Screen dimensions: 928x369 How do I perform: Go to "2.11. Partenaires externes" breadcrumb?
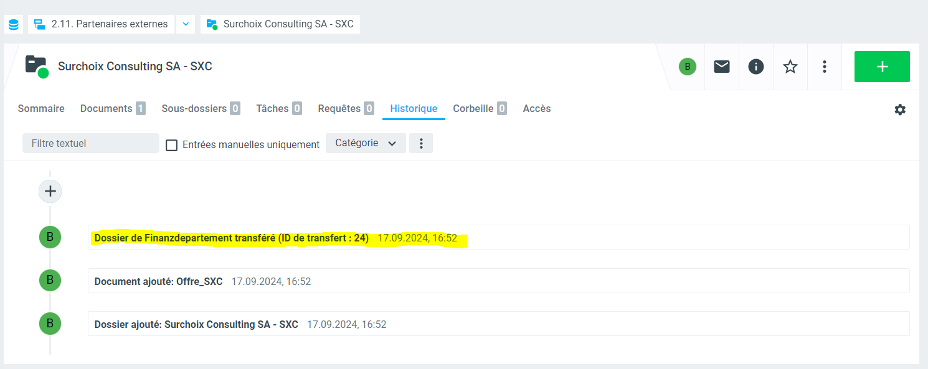click(x=102, y=24)
